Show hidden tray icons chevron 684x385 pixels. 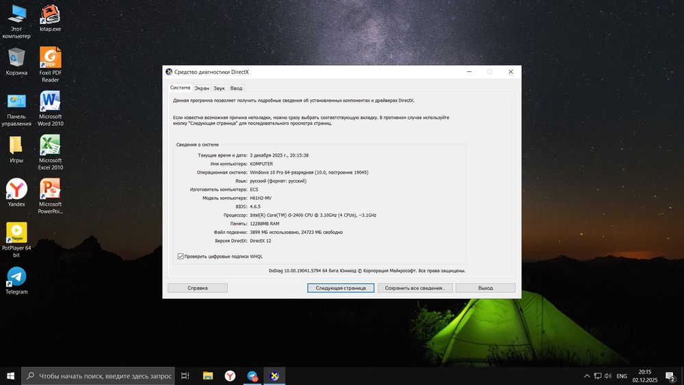click(x=587, y=376)
